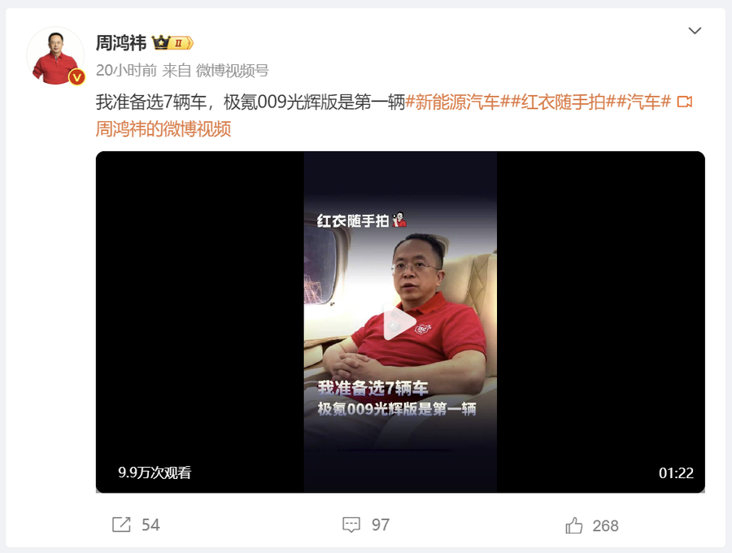This screenshot has width=732, height=553.
Task: Click the profile avatar of 周鸿祎
Action: 55,56
